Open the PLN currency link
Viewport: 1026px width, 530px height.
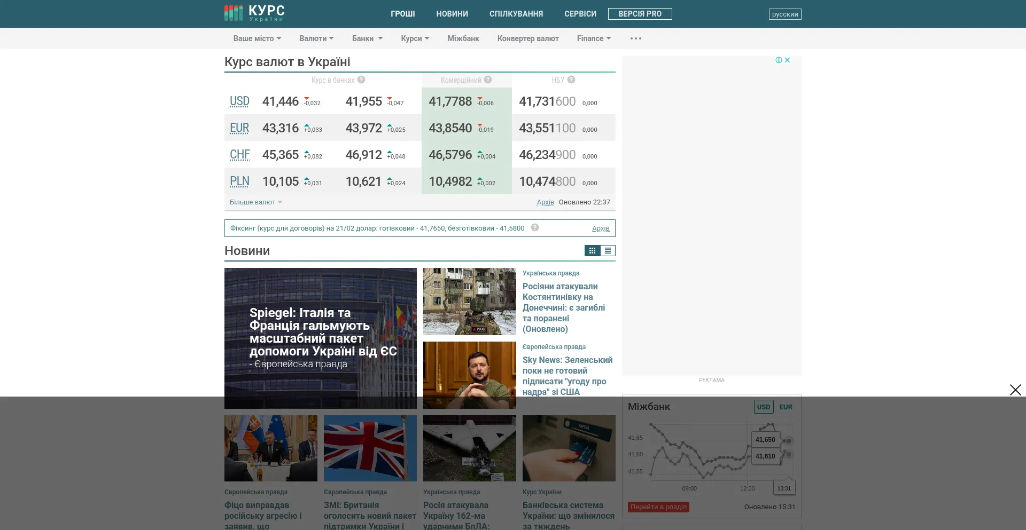coord(239,181)
